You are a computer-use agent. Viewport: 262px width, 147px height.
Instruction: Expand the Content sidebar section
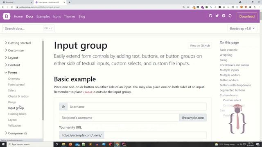[x=13, y=65]
